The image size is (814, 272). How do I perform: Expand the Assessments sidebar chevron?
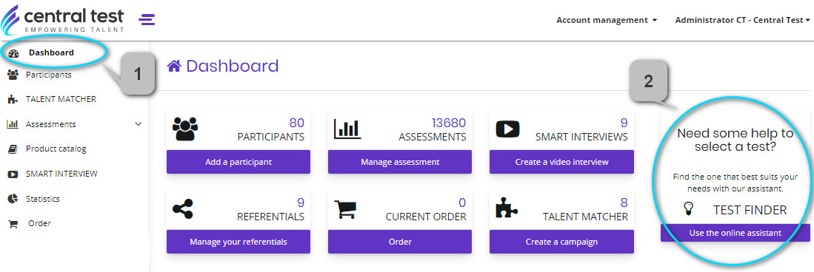(138, 124)
